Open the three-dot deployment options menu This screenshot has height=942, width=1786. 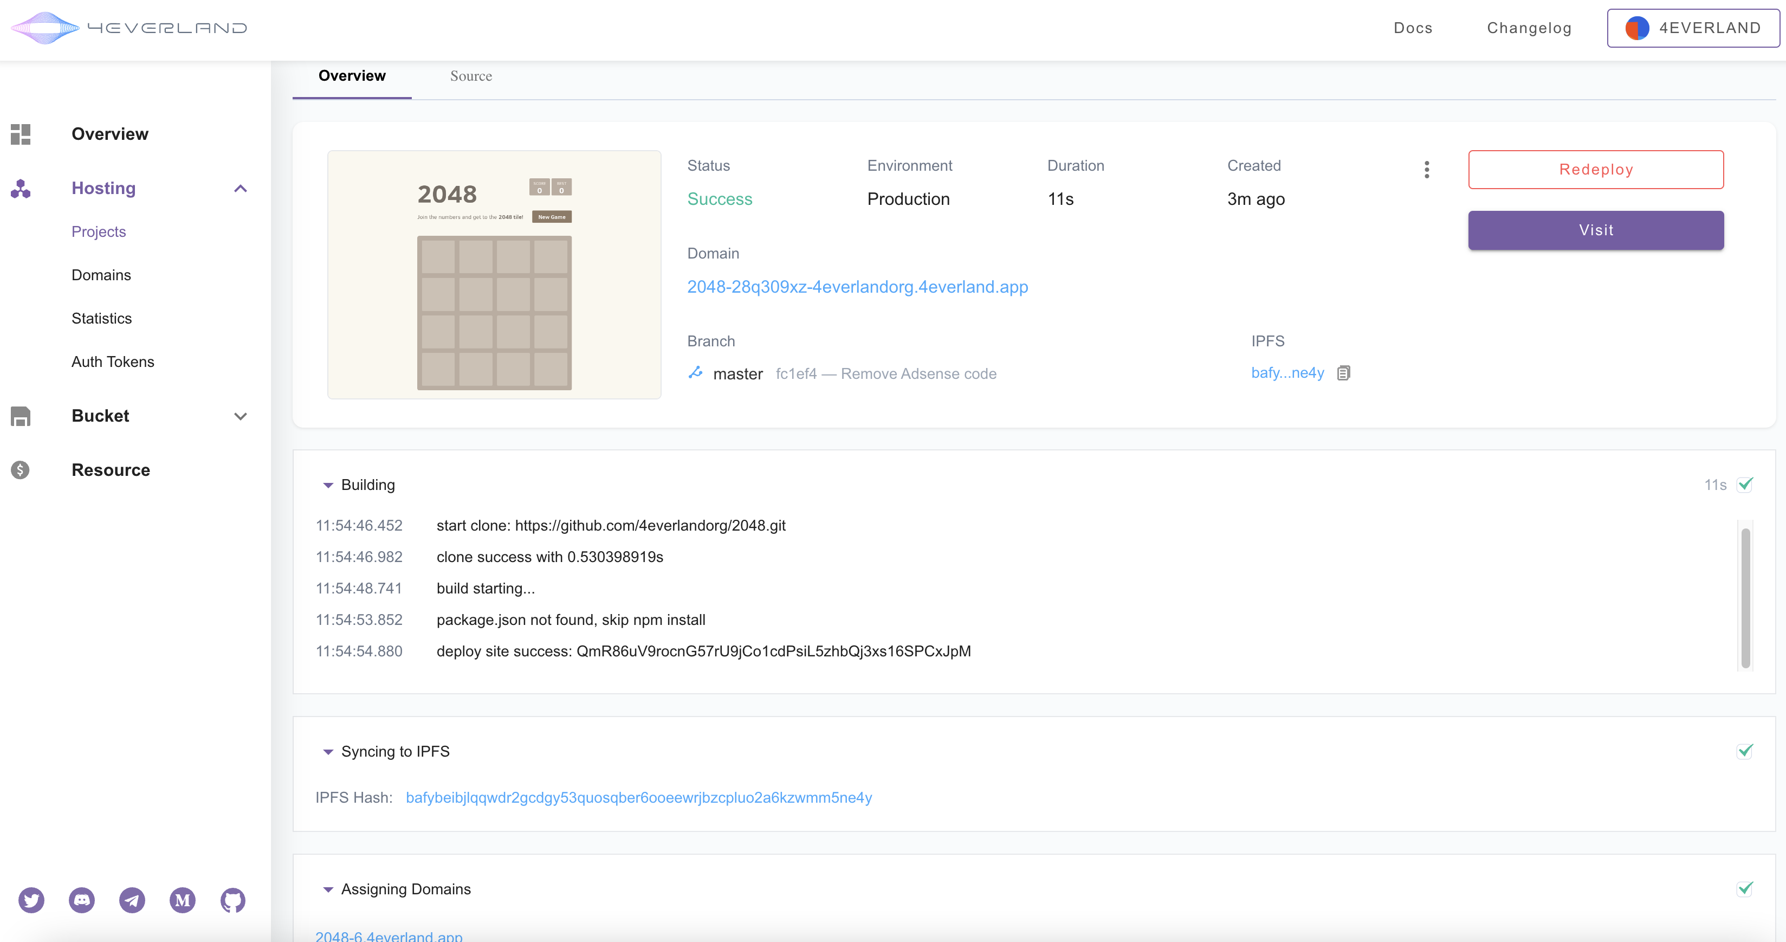pos(1426,170)
